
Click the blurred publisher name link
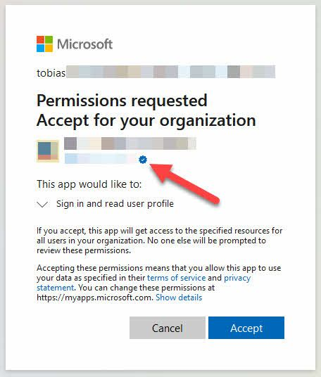pyautogui.click(x=101, y=159)
